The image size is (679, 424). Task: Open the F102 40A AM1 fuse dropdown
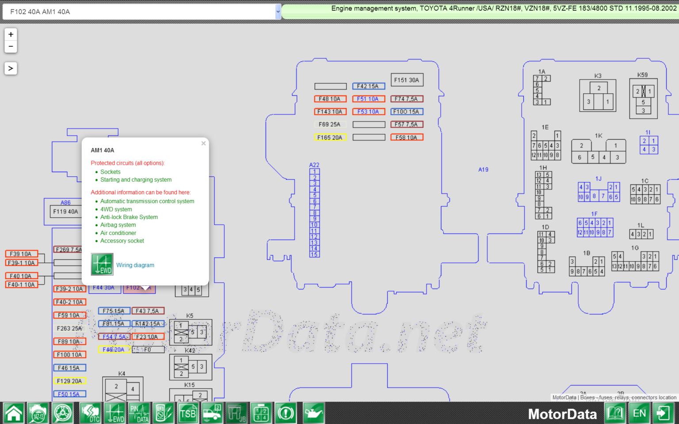click(x=142, y=12)
